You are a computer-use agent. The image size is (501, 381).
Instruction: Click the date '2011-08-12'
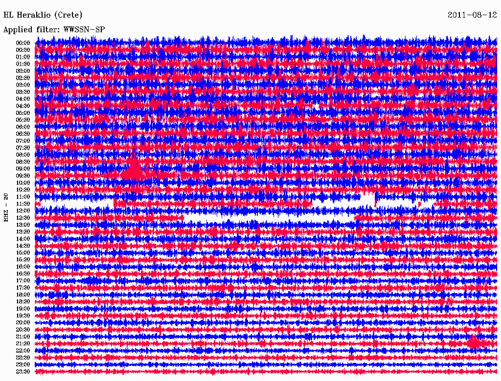[472, 15]
